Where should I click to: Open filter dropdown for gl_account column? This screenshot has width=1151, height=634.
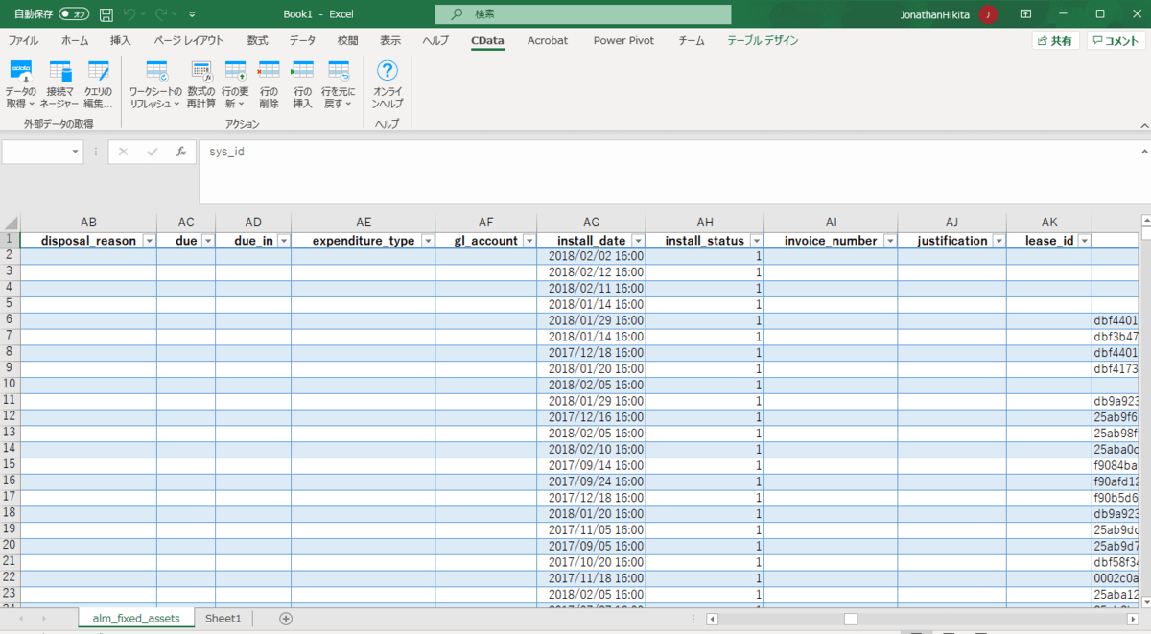528,241
